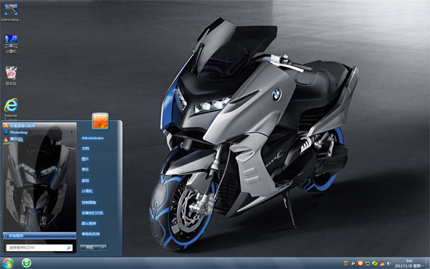Open 好桌道美化软件 in the Start menu
This screenshot has height=269, width=430.
39,126
